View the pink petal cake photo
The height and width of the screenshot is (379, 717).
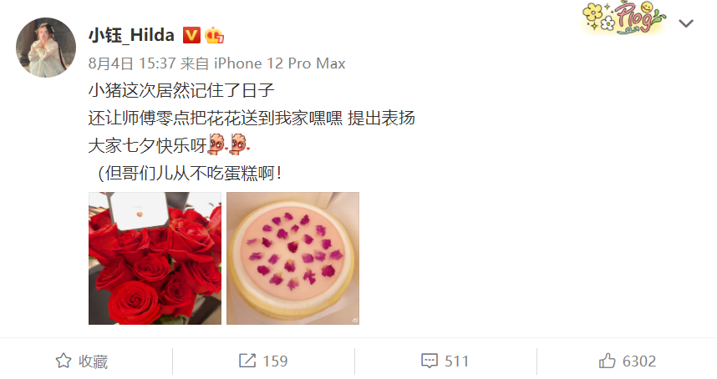tap(293, 259)
